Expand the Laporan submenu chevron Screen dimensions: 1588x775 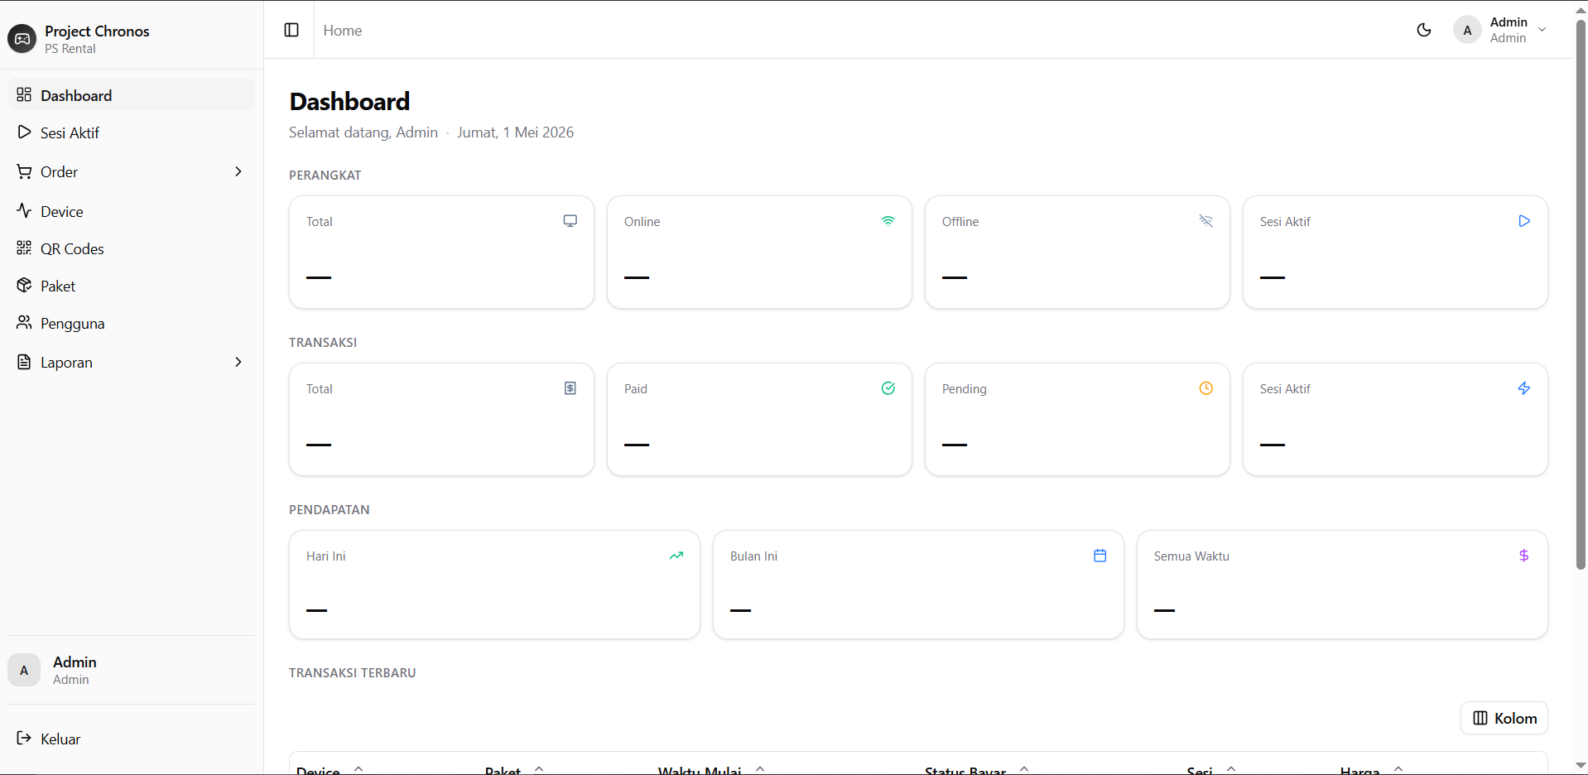tap(238, 362)
